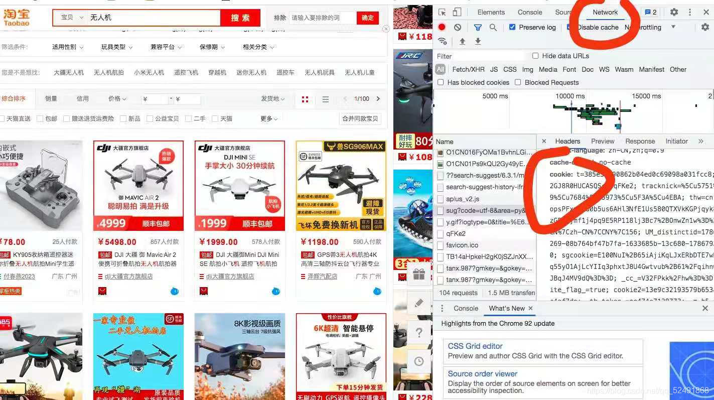Expand the 玩具类型 filter dropdown
The image size is (714, 400).
(117, 47)
